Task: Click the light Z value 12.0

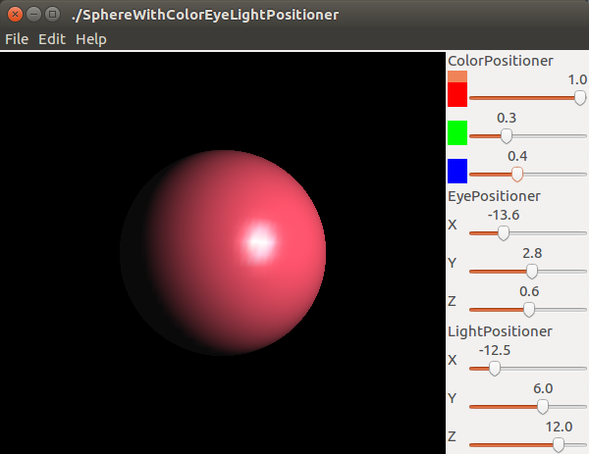Action: pos(559,427)
